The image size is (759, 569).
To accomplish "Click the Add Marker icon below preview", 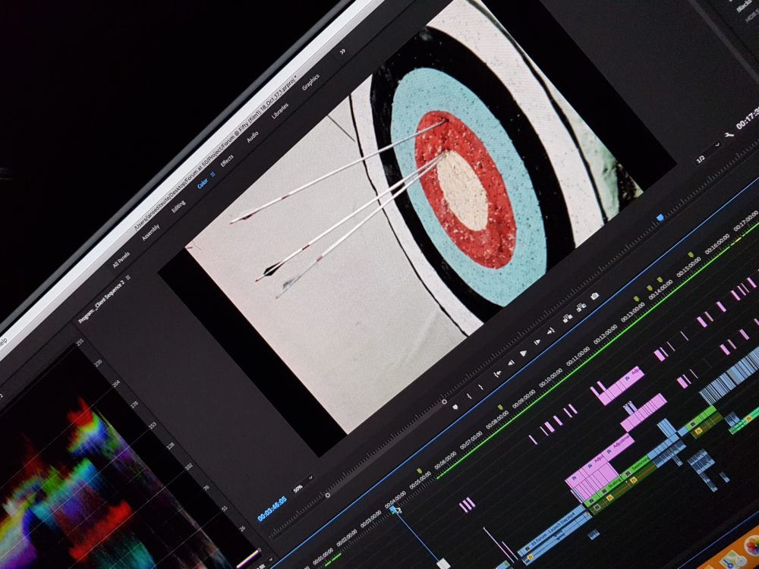I will tap(455, 406).
